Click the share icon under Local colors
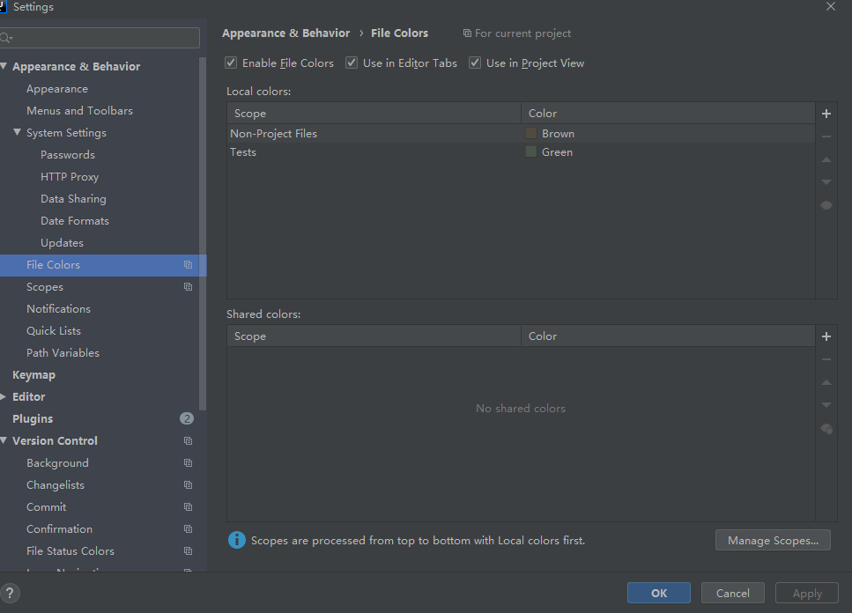This screenshot has height=613, width=852. point(826,205)
